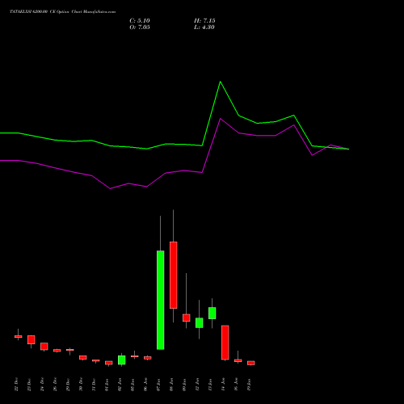Click the 30 Dec date label
Screen dimensions: 404x404
[81, 385]
